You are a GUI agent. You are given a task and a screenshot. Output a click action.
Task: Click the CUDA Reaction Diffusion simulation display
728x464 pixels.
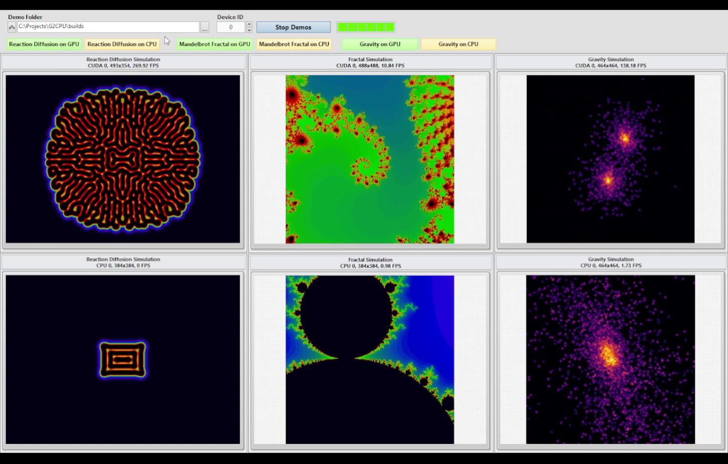point(123,159)
